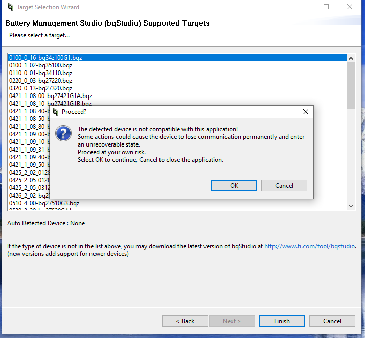Select the 0421_1_09_31 list row
The image size is (365, 338).
(29, 150)
